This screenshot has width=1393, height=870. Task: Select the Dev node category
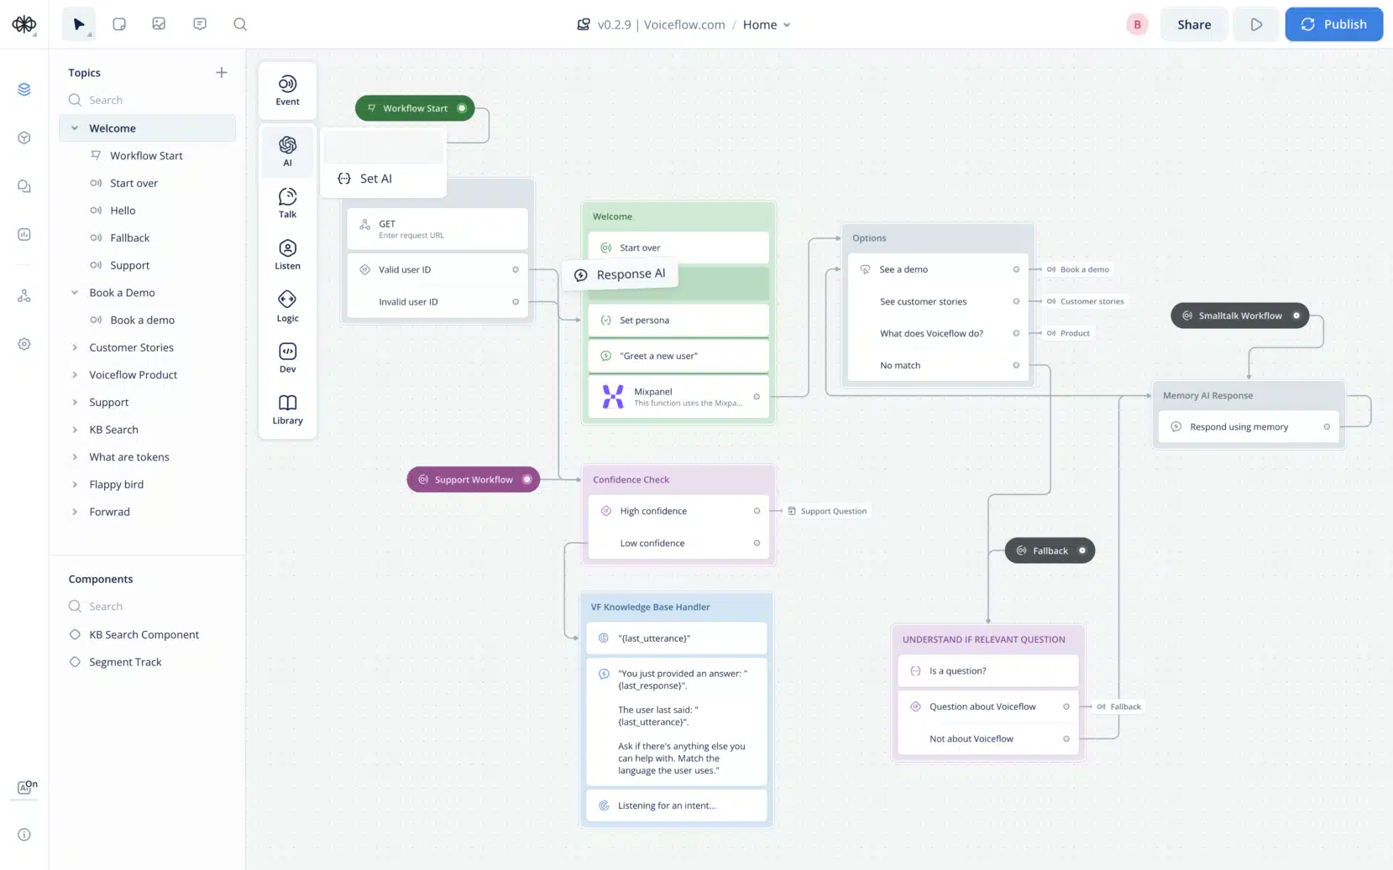[x=287, y=357]
